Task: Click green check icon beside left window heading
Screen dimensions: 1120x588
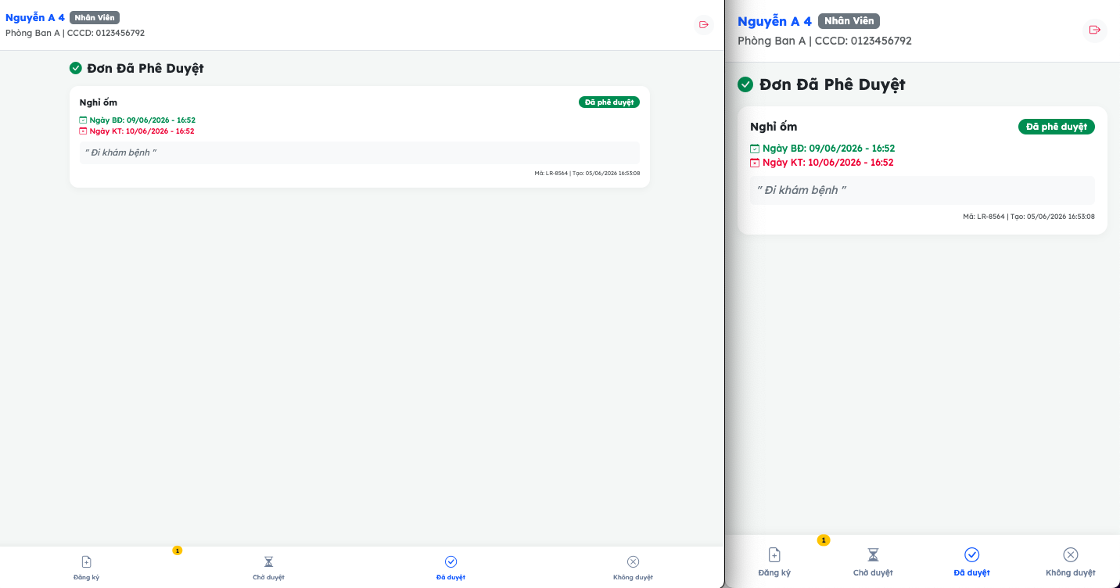Action: tap(76, 68)
